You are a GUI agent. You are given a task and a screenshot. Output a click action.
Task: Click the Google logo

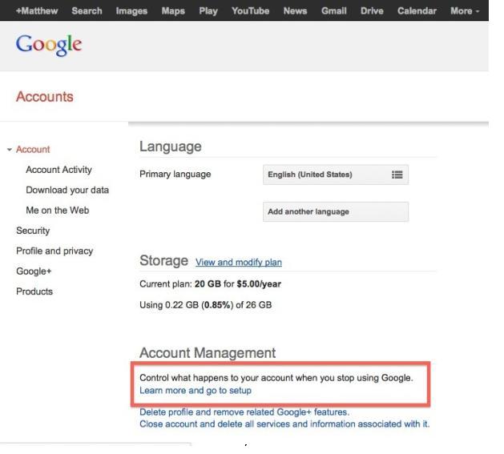click(49, 45)
